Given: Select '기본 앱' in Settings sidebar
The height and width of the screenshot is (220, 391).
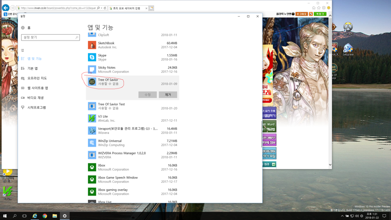Looking at the screenshot, I should (32, 68).
